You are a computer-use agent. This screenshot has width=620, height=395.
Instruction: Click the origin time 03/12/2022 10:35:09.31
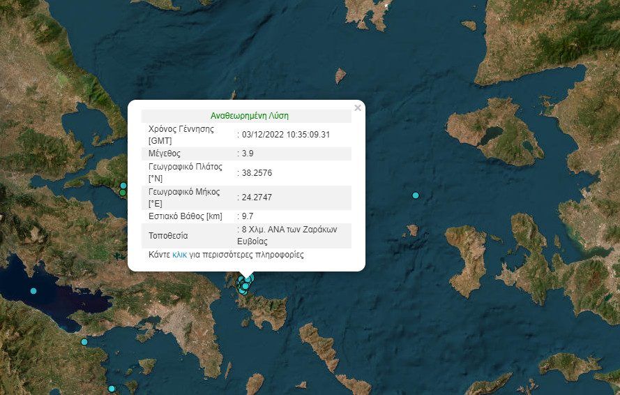[x=286, y=135]
